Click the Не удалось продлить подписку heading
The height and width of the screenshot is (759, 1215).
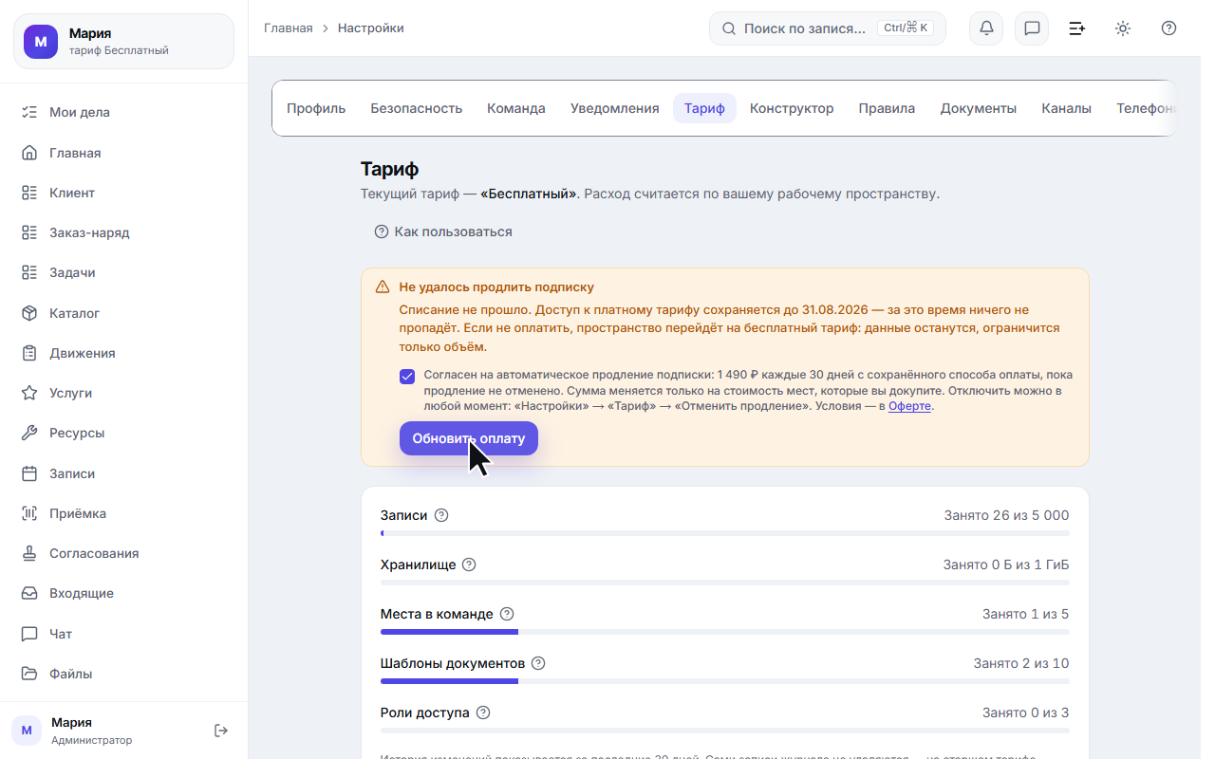496,287
